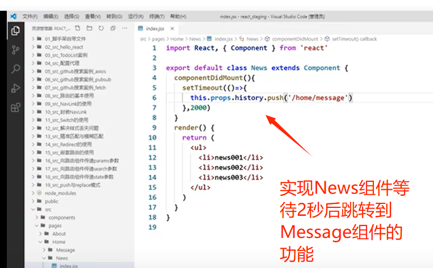Open the 终端(T) menu
Viewport: 433px width, 268px height.
pos(157,16)
